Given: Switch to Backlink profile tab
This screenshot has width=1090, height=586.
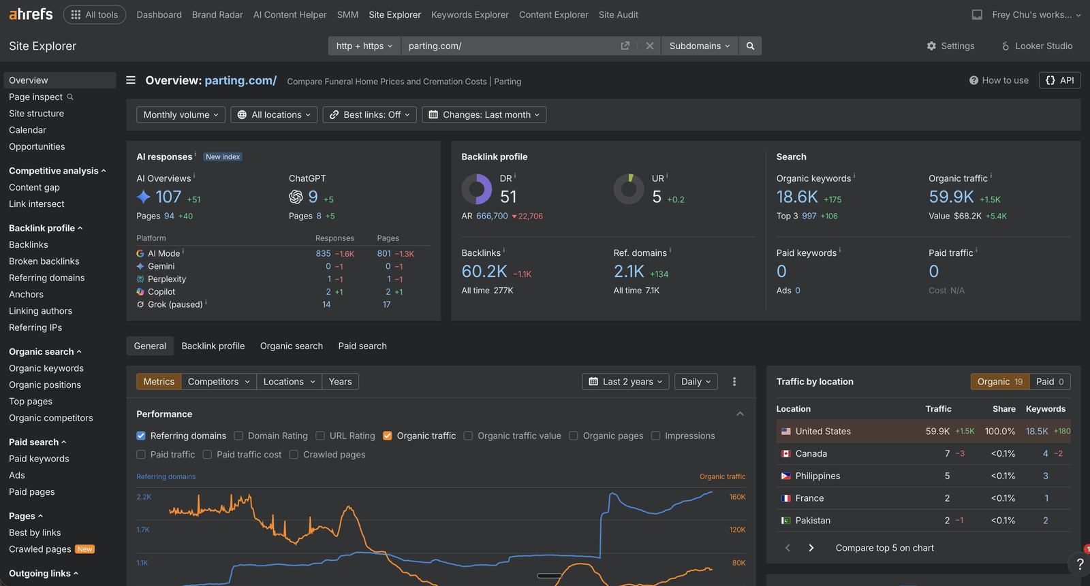Looking at the screenshot, I should 213,346.
